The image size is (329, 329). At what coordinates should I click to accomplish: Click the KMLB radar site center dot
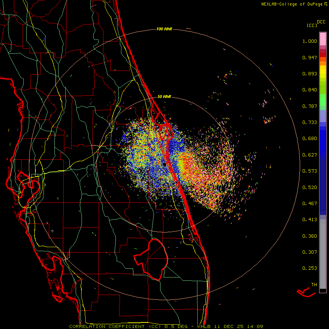(164, 165)
